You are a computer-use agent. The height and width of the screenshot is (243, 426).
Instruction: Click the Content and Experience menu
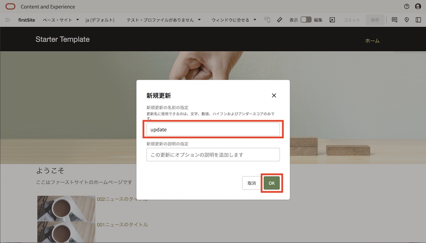coord(48,6)
